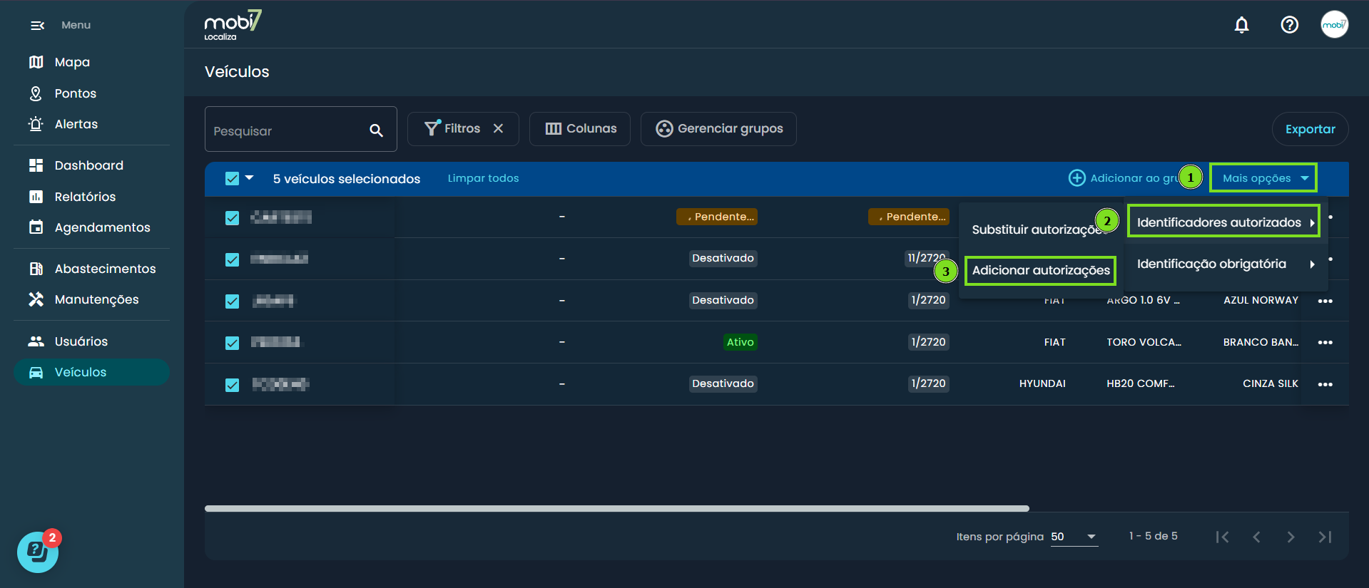Viewport: 1369px width, 588px height.
Task: Open items per page dropdown
Action: pos(1074,537)
